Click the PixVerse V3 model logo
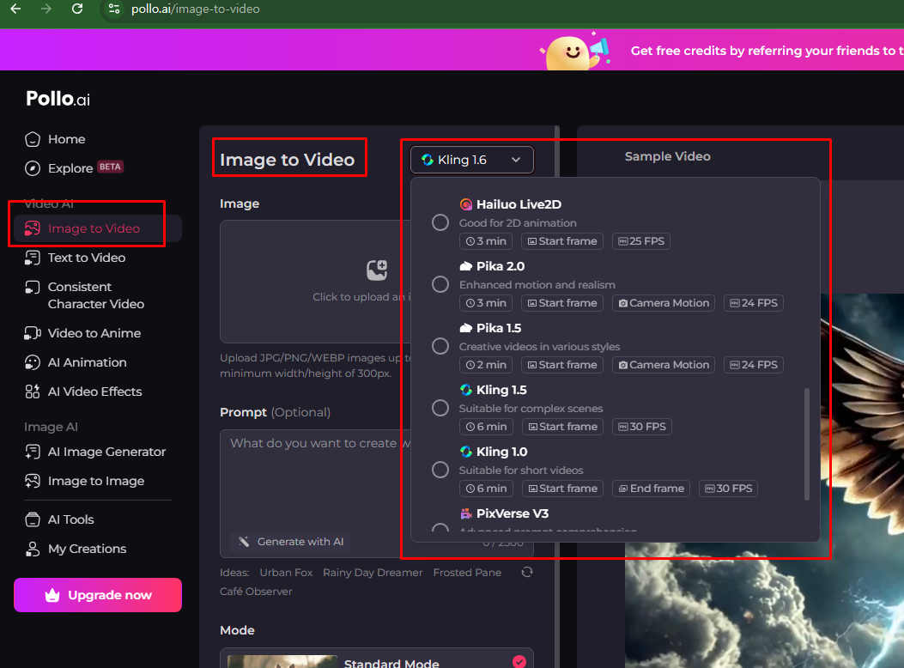The height and width of the screenshot is (668, 904). coord(466,513)
